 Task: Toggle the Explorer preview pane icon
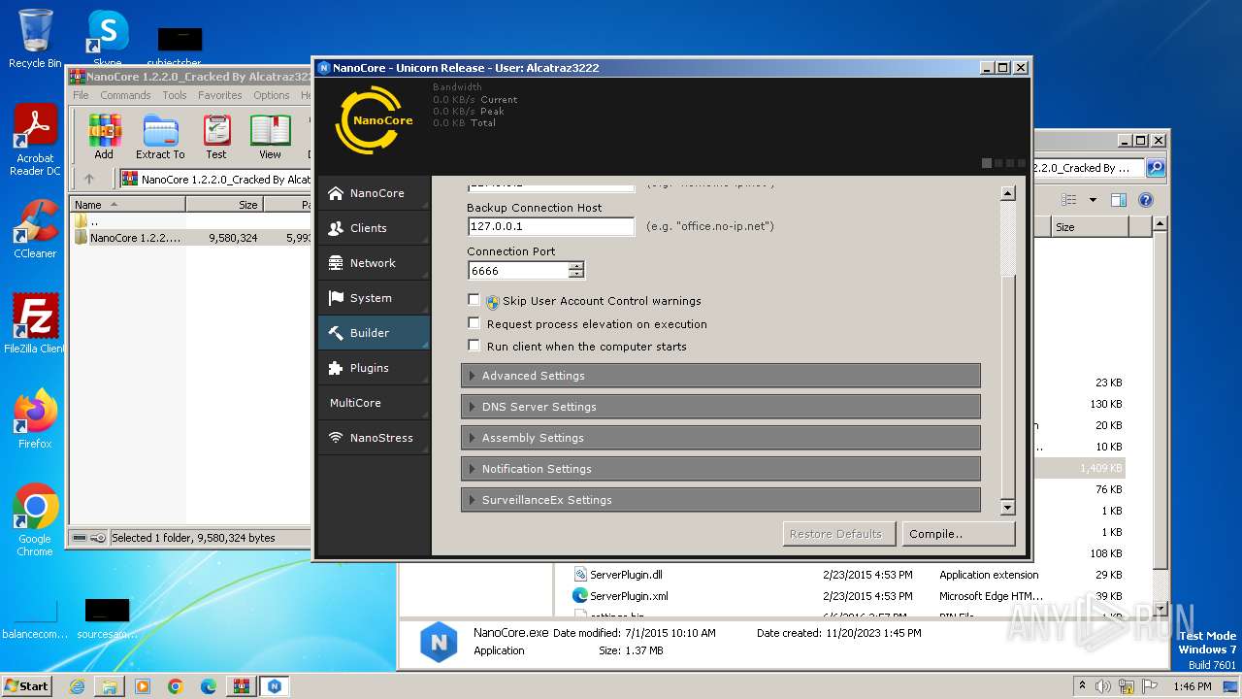(x=1119, y=200)
